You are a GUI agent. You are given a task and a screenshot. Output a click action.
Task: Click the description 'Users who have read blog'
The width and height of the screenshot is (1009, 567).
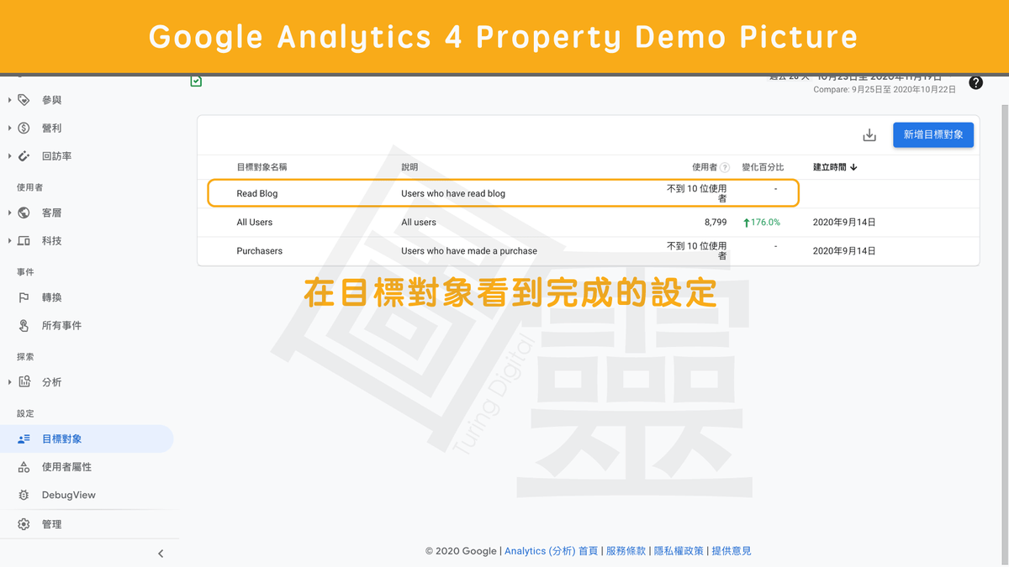453,193
